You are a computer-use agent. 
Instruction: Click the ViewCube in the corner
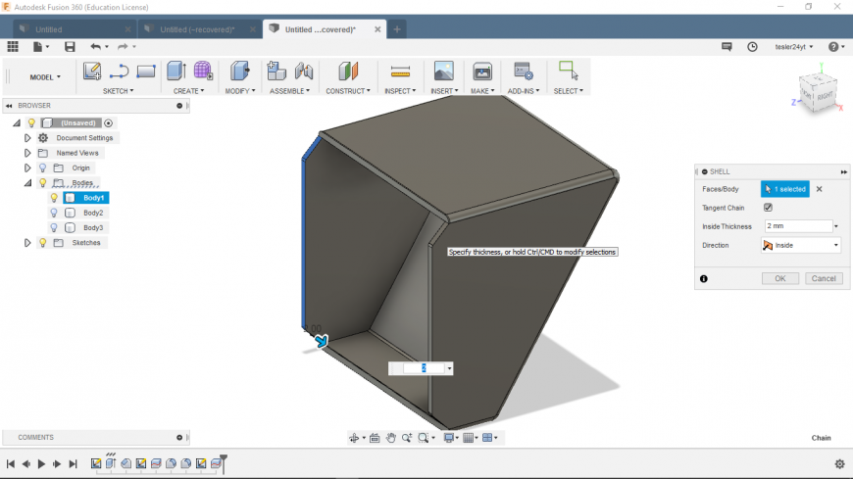point(818,91)
